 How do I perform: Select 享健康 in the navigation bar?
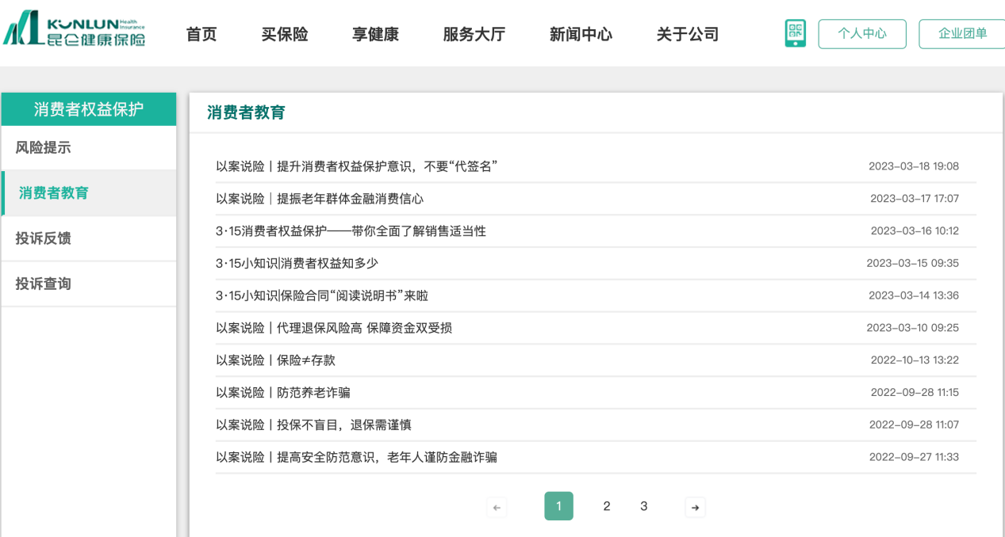tap(375, 35)
